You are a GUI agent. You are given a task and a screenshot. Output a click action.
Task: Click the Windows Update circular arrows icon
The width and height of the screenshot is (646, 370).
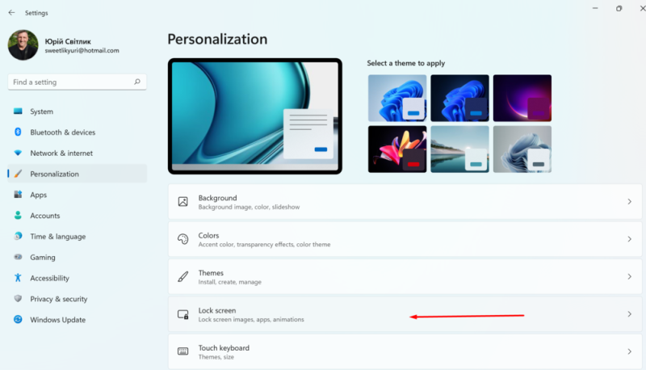pos(18,319)
